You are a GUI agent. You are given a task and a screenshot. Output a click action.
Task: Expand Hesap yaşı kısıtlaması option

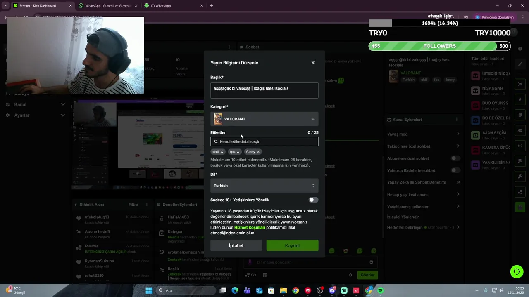[458, 194]
